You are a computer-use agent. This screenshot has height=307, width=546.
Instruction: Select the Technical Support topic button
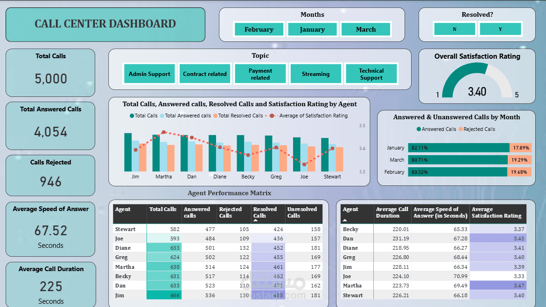(371, 73)
